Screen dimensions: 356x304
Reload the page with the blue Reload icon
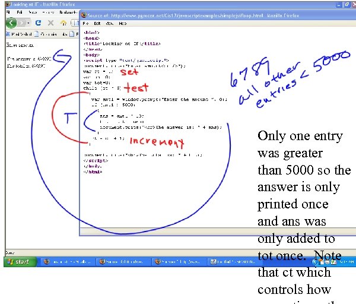(x=38, y=23)
